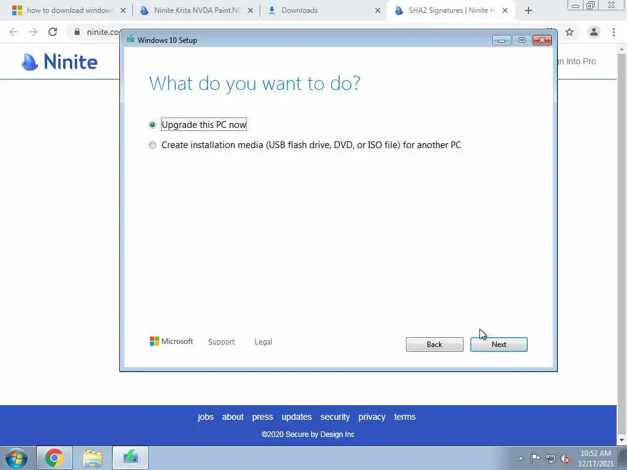Open File Explorer from the taskbar
The width and height of the screenshot is (627, 470).
(x=92, y=458)
